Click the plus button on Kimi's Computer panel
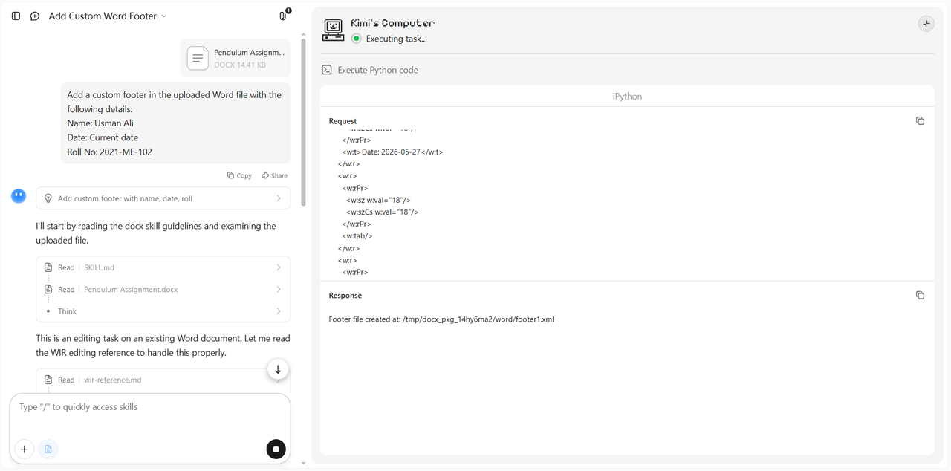951x471 pixels. point(926,24)
